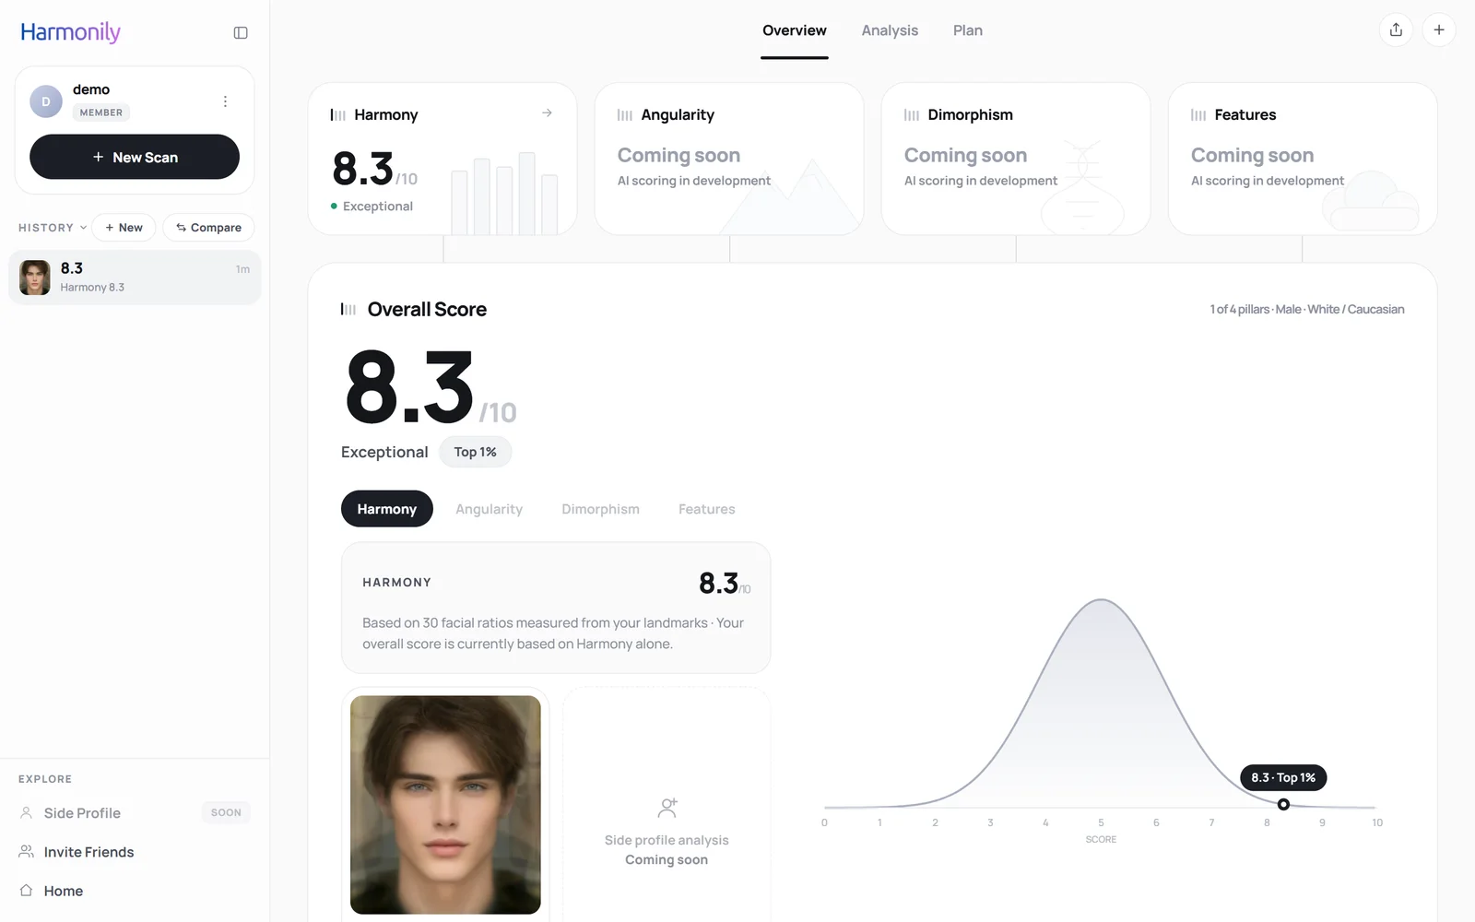Click the Features card bars icon
The image size is (1475, 922).
(x=1198, y=115)
